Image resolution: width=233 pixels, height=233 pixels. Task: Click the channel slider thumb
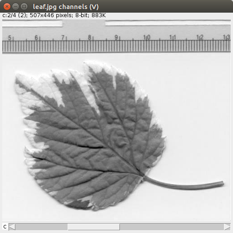(x=94, y=227)
